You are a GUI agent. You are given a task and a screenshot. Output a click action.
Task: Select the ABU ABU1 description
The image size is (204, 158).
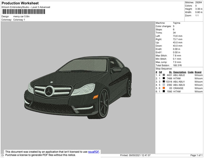179,82
